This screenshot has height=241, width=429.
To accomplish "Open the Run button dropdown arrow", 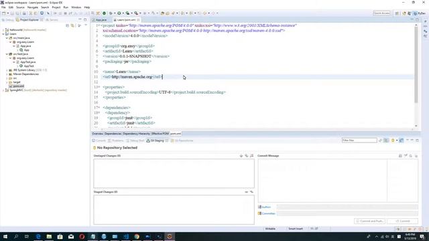I will tap(123, 13).
